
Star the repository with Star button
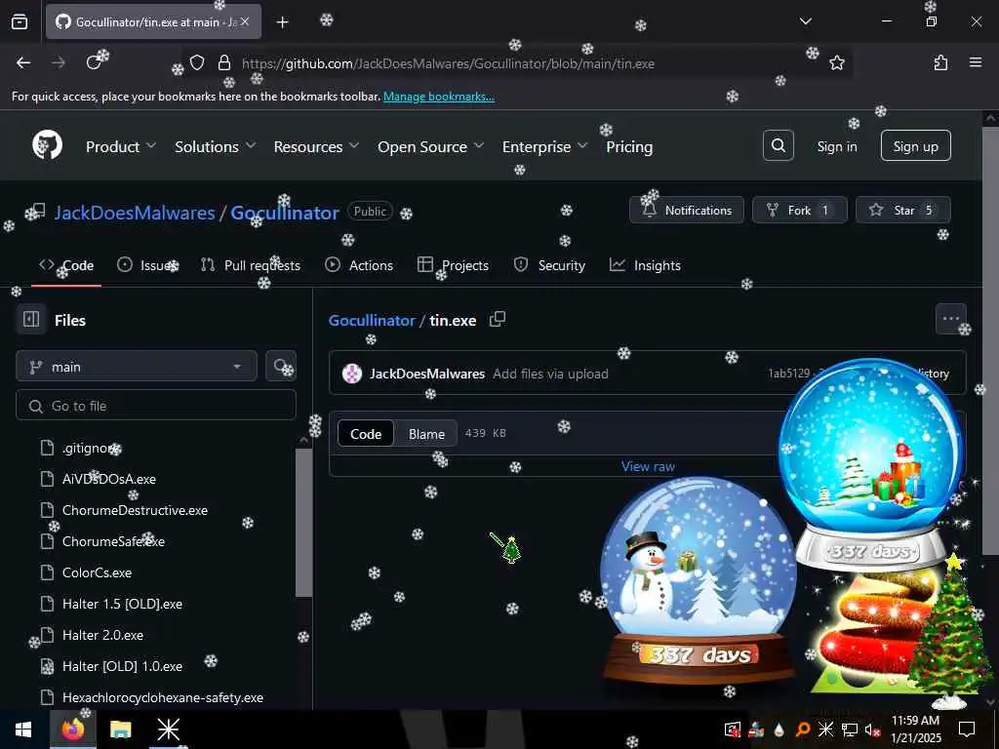[902, 210]
